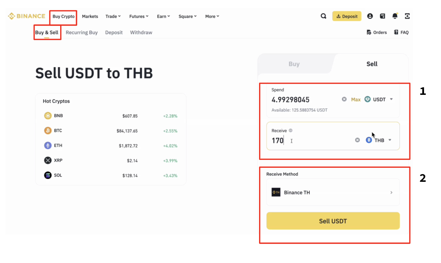Open the Recurring Buy tab
Image resolution: width=441 pixels, height=263 pixels.
click(x=82, y=32)
